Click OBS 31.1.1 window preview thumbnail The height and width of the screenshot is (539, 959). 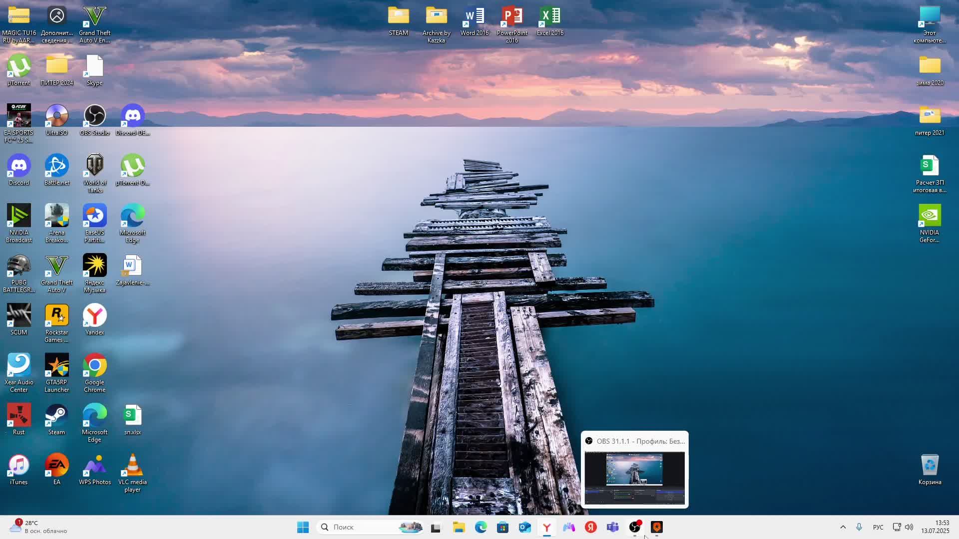(x=634, y=478)
